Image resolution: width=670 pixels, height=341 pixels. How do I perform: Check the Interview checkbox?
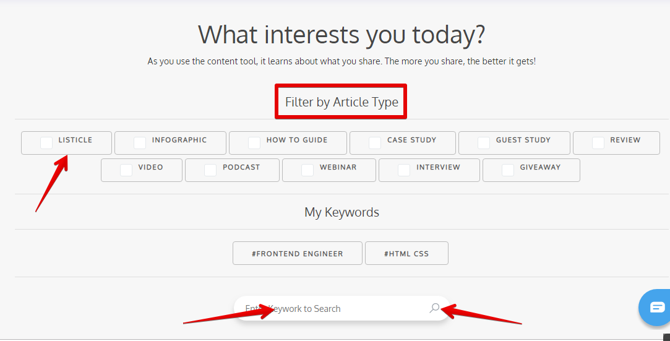(404, 170)
